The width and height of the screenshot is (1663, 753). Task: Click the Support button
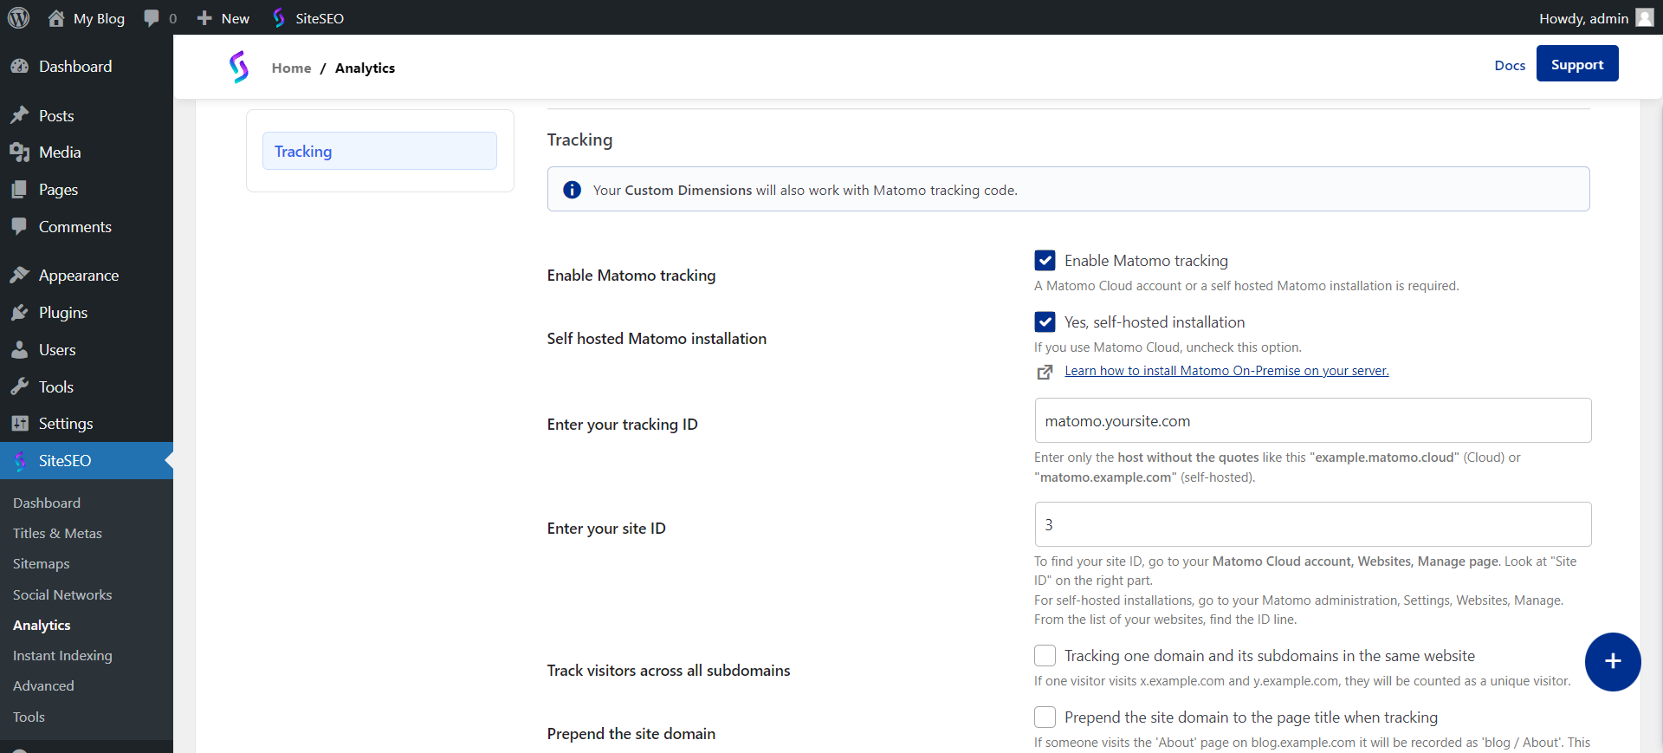tap(1577, 63)
